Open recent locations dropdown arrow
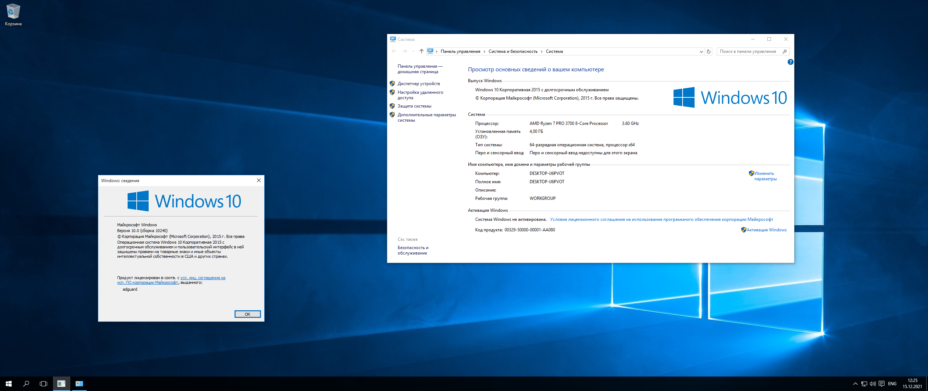Image resolution: width=928 pixels, height=391 pixels. pos(413,51)
